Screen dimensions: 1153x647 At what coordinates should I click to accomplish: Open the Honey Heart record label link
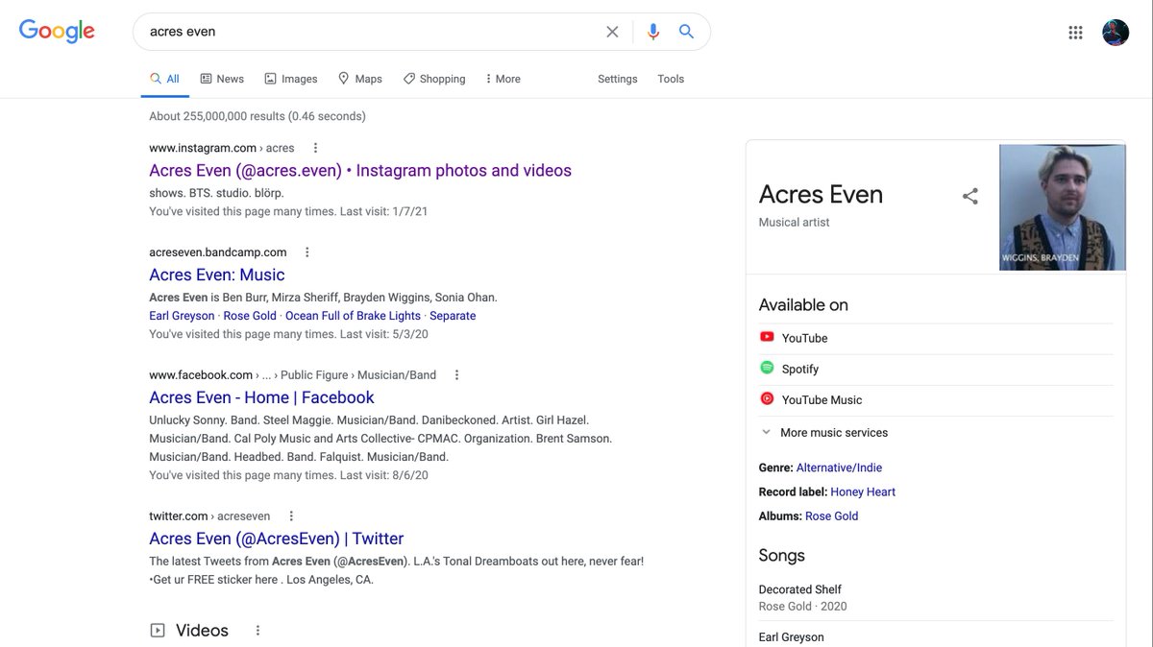863,491
